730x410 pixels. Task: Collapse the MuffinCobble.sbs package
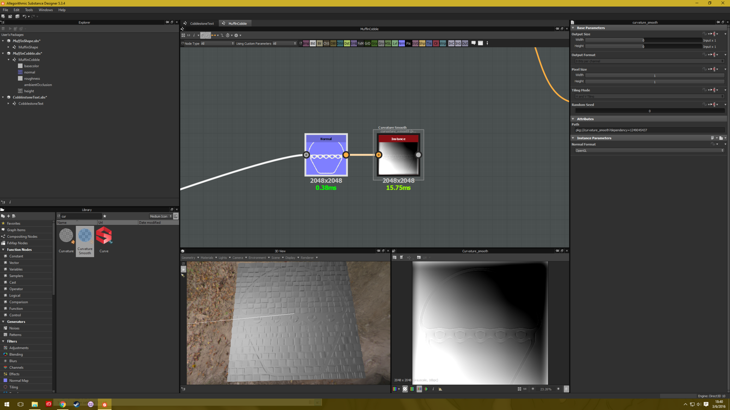(3, 53)
